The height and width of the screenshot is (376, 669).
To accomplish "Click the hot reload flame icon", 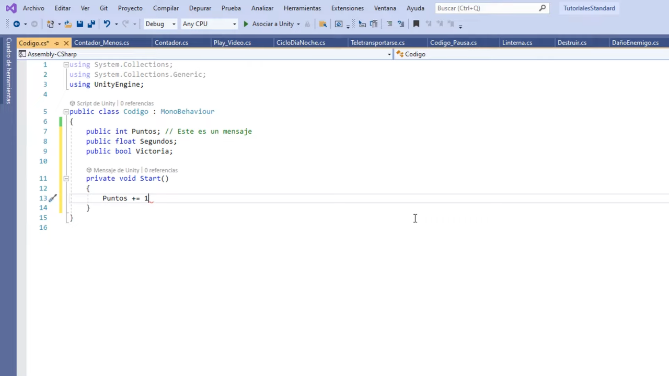I will (307, 24).
